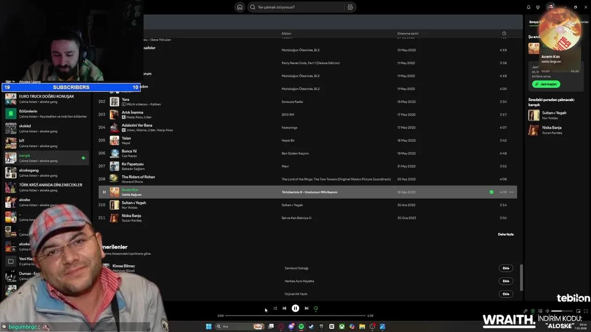Screen dimensions: 591x332
Task: Skip to next track
Action: [306, 308]
